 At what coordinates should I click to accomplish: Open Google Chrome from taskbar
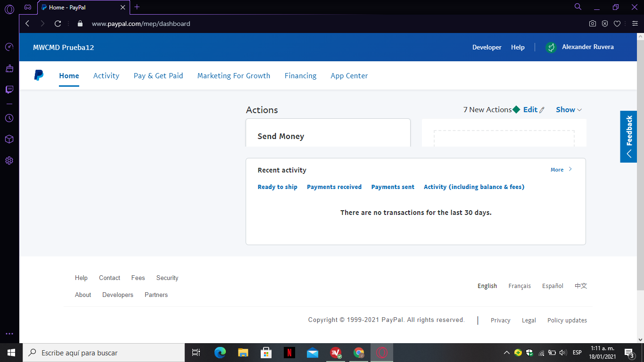point(359,353)
